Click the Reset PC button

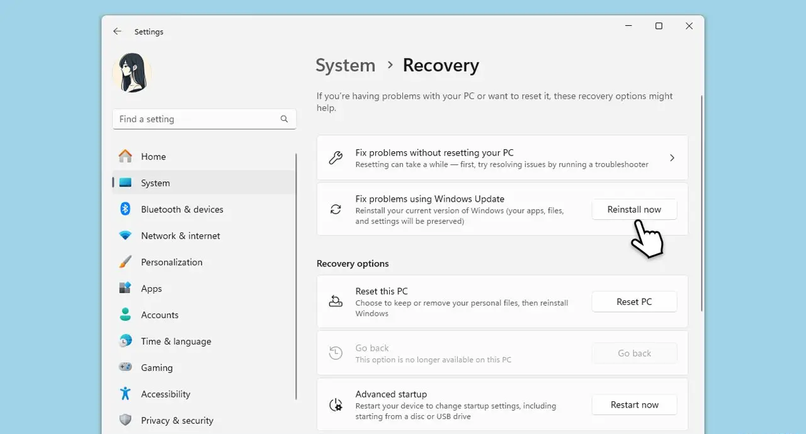pyautogui.click(x=634, y=302)
